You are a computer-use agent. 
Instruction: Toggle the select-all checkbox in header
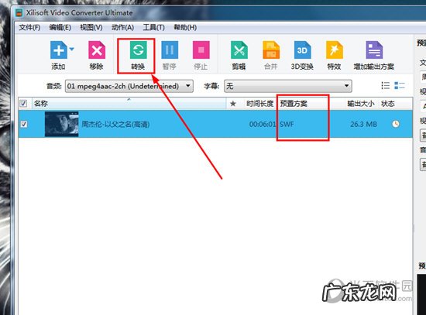coord(23,104)
